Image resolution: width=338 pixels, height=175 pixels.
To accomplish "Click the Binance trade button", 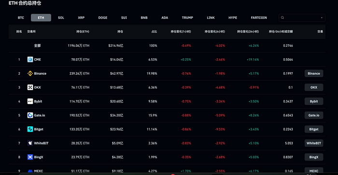I will 314,73.
